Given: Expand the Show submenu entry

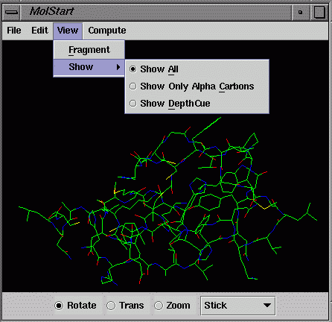Looking at the screenshot, I should 89,67.
